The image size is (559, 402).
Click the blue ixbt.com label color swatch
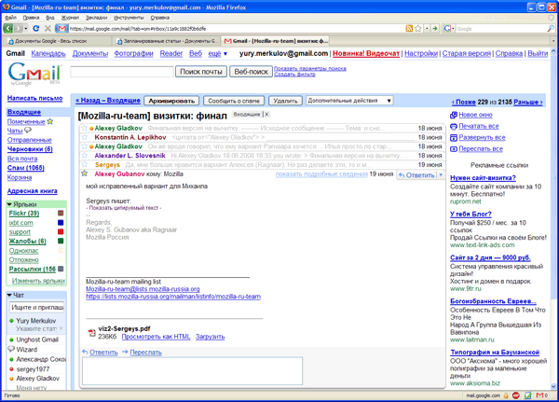click(x=61, y=222)
